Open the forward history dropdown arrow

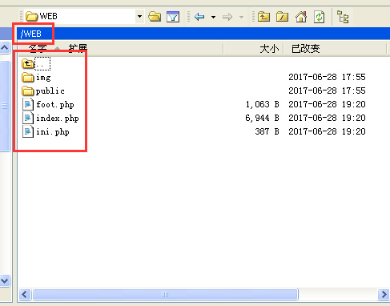[241, 17]
